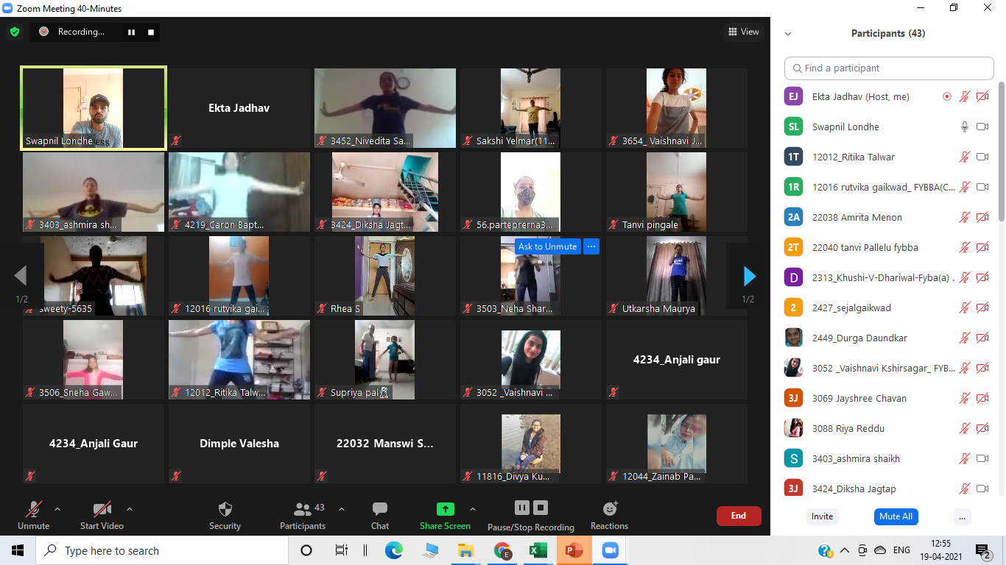Click the Mute All button

[896, 516]
